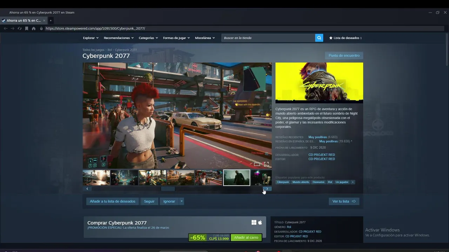Select last thumbnail with green-haired character
The image size is (449, 252).
click(x=261, y=178)
